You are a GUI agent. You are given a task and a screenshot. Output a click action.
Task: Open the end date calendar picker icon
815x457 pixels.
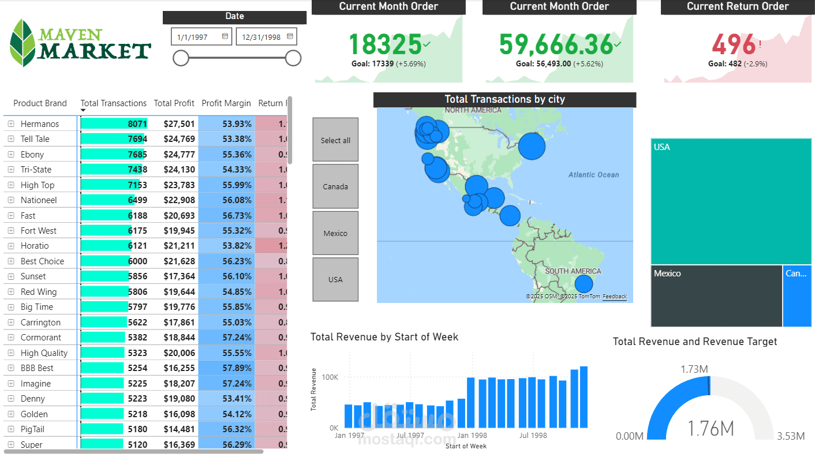point(290,36)
